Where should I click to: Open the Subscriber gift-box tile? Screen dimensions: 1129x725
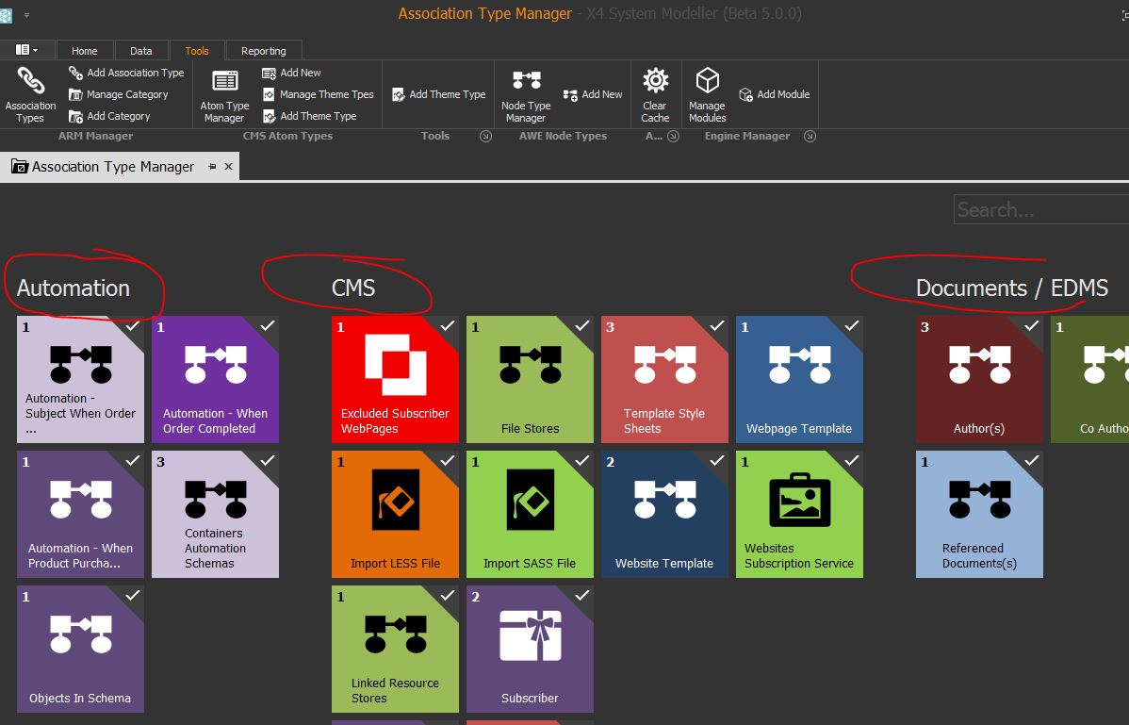[x=530, y=649]
